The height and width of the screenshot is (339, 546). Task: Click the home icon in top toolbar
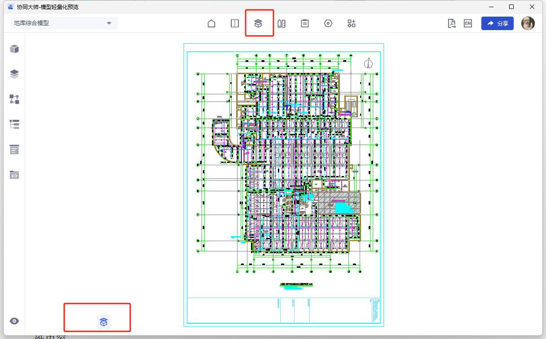coord(211,24)
